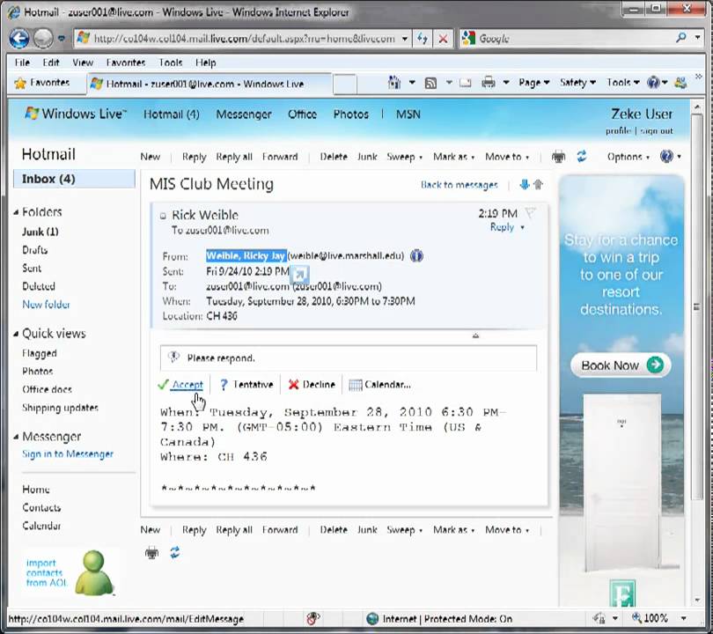Click the sign out link
Image resolution: width=713 pixels, height=634 pixels.
(x=657, y=131)
